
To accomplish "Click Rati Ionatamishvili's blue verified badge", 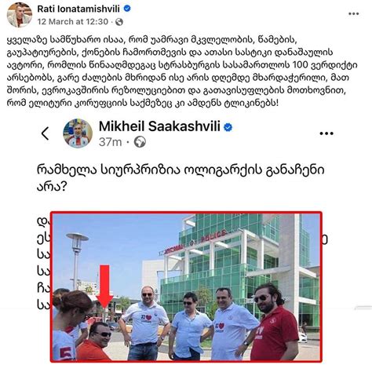I will (127, 9).
